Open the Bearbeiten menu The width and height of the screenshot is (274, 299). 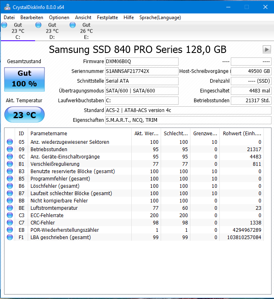click(32, 18)
